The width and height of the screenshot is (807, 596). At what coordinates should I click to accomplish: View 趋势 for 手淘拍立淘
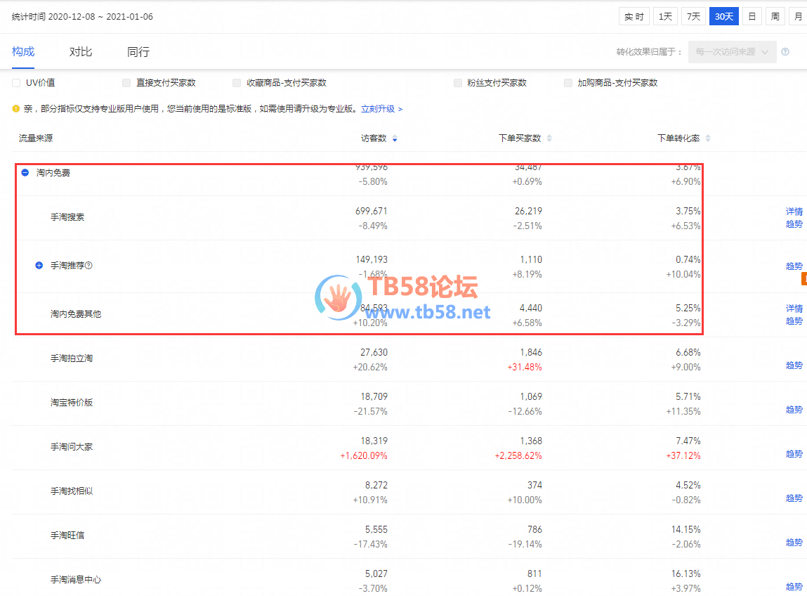794,365
